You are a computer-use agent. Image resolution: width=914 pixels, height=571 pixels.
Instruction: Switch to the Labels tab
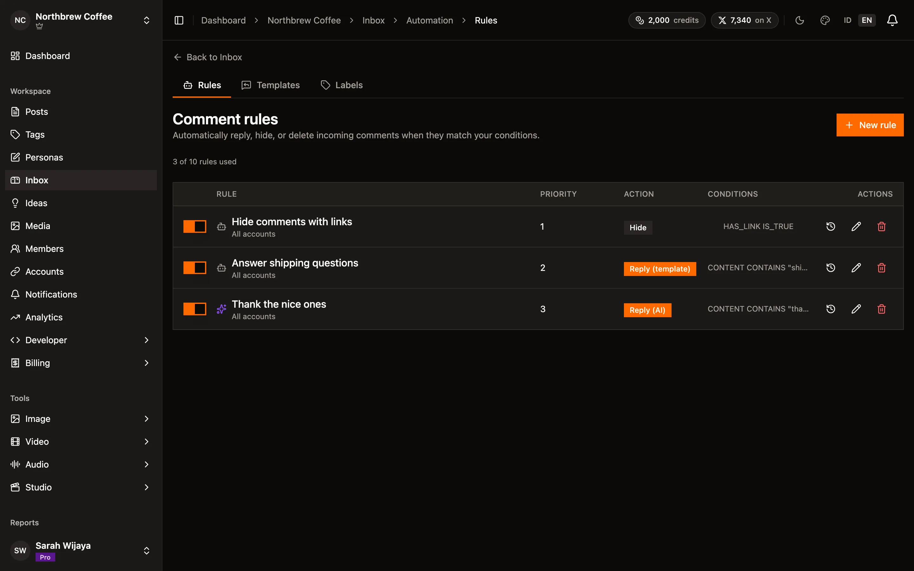pos(341,85)
